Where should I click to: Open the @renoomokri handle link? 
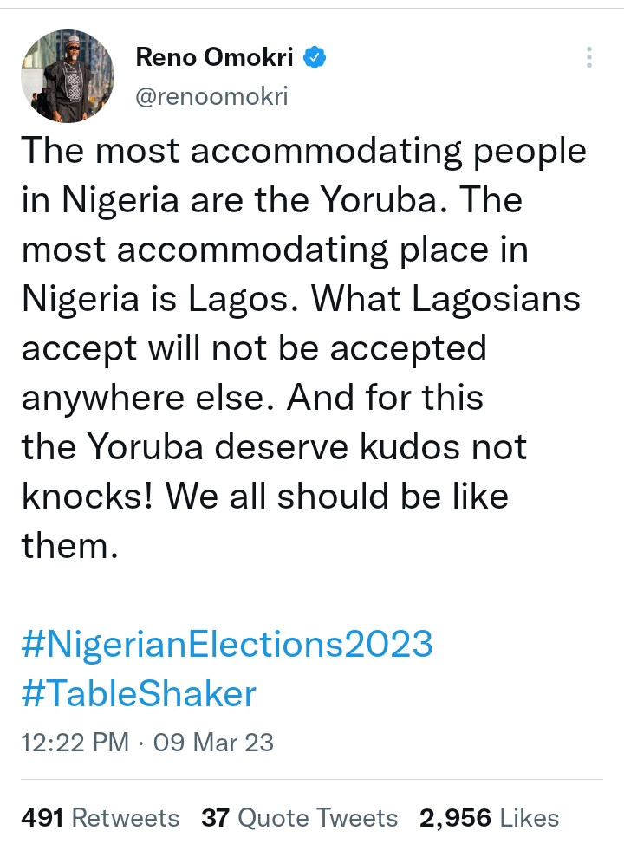pos(211,96)
